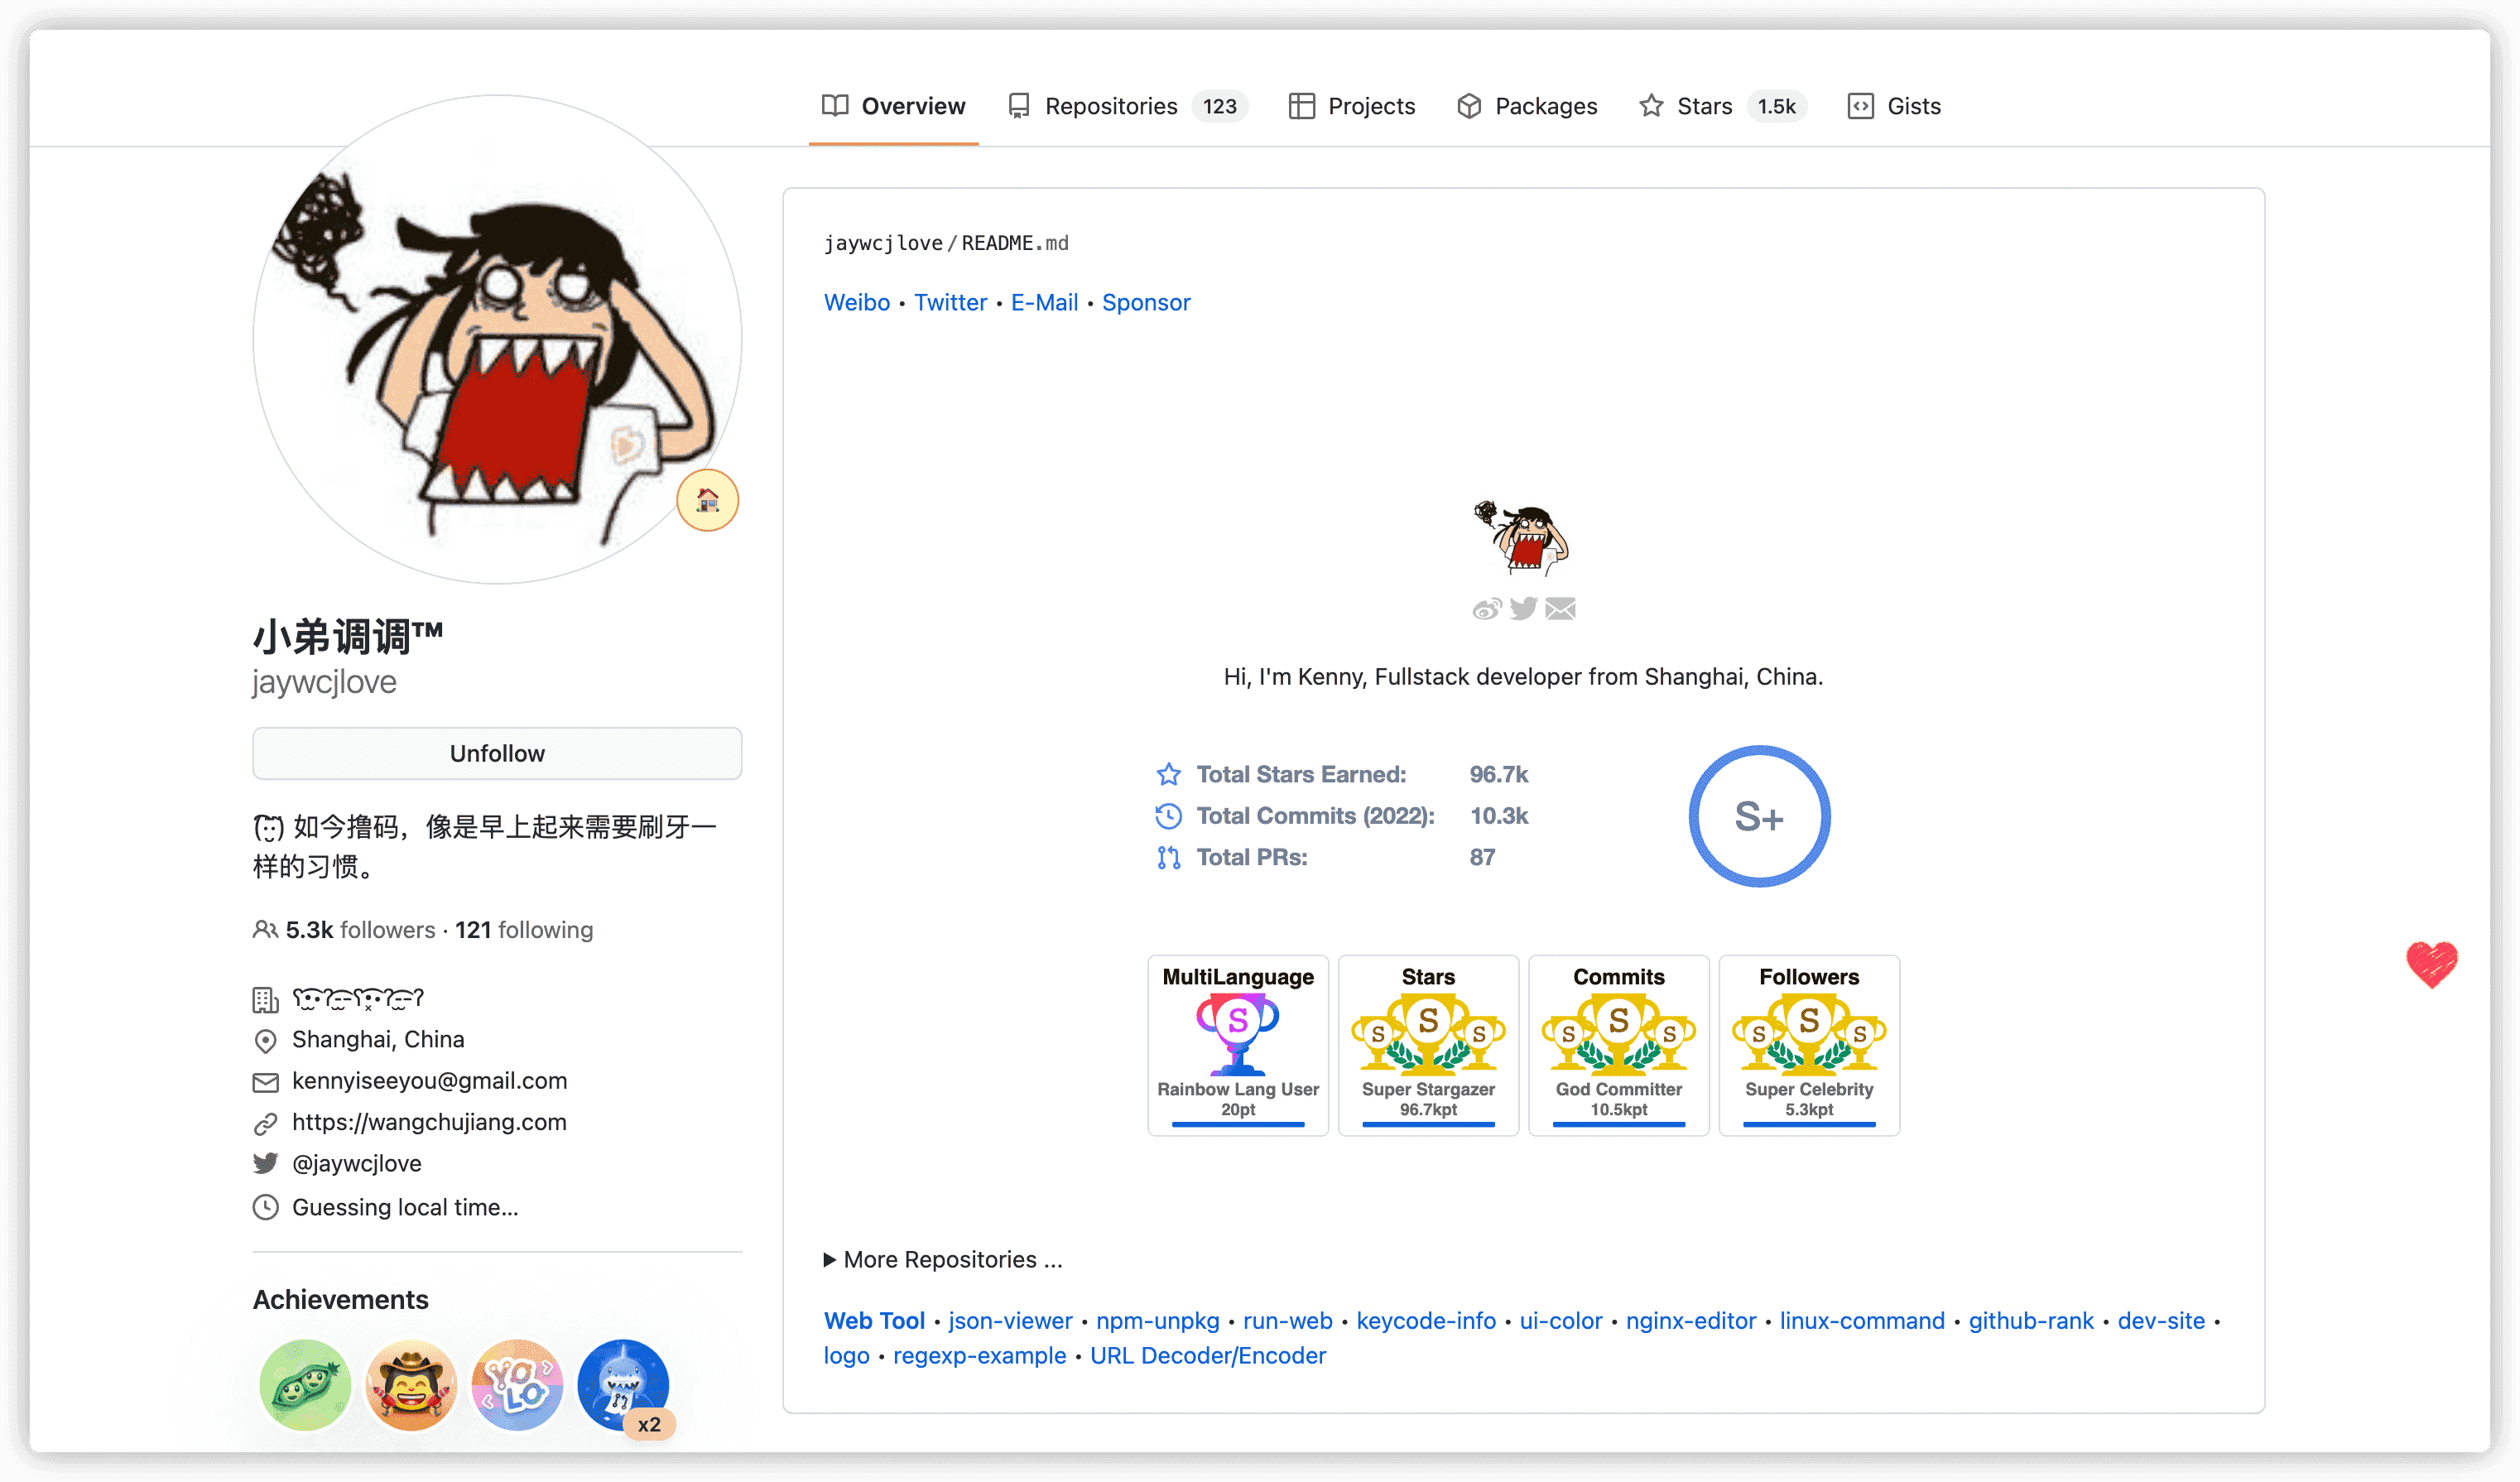Screen dimensions: 2520x1482
Task: Open the YOLO achievement badge
Action: tap(517, 1384)
